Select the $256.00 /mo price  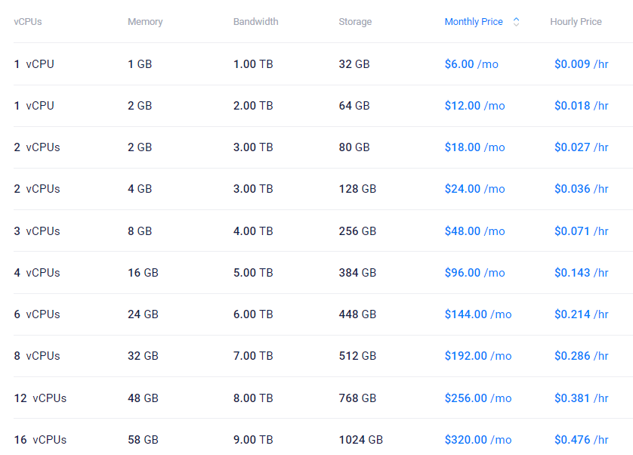[x=478, y=398]
